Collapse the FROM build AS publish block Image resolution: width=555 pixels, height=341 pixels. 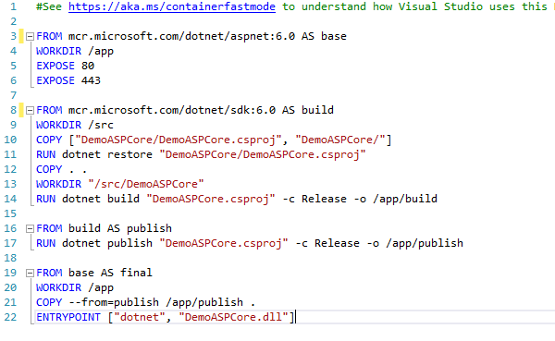(31, 229)
